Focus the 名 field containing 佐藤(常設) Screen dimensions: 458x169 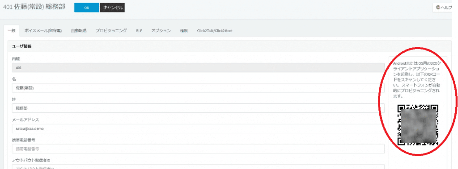pos(198,88)
